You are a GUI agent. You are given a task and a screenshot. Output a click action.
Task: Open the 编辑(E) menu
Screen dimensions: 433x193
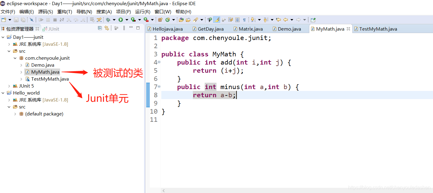coord(27,12)
